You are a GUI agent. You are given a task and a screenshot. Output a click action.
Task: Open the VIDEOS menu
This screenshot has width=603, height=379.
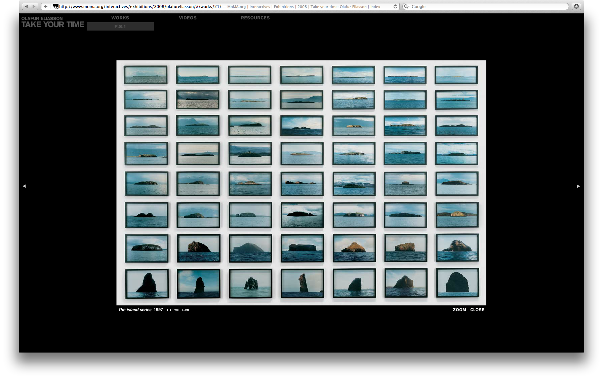tap(188, 18)
